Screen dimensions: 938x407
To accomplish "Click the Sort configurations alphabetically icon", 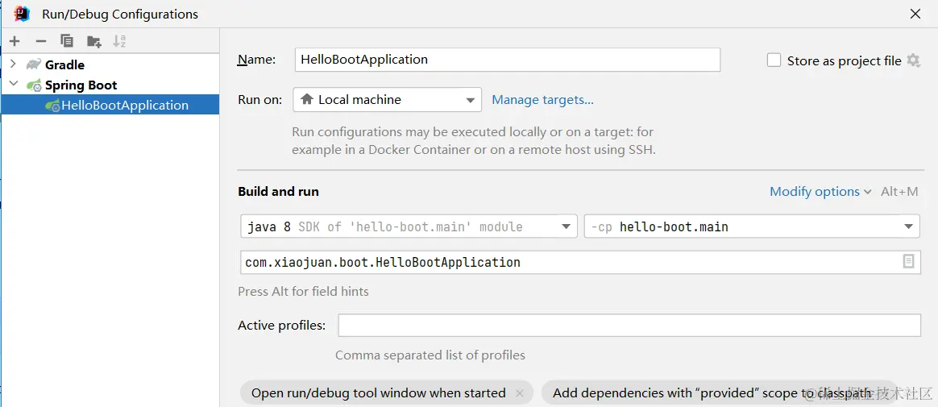I will [119, 41].
